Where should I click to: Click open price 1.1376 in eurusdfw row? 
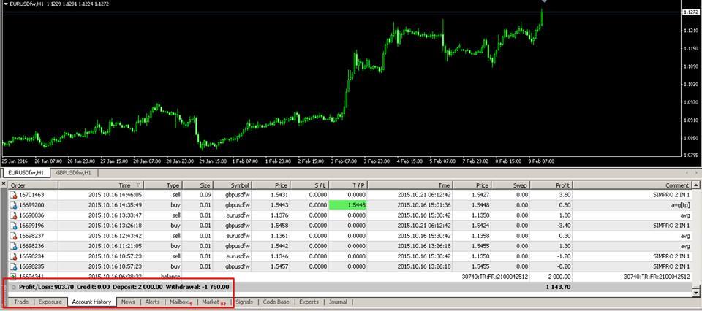click(x=279, y=216)
